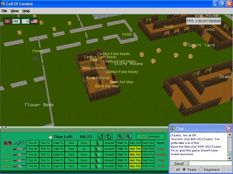This screenshot has width=233, height=174.
Task: Click the Call Of Combat title bar icon
Action: click(3, 3)
